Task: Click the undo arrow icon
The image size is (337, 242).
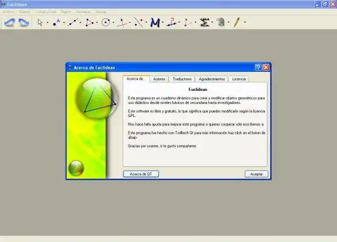Action: 9,22
